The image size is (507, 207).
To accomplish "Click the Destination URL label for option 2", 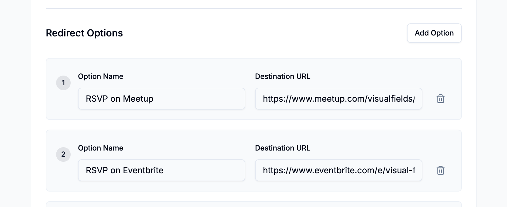I will point(283,148).
